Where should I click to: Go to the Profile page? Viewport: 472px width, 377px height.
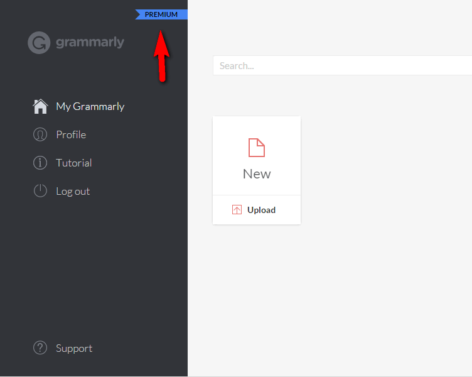[71, 134]
